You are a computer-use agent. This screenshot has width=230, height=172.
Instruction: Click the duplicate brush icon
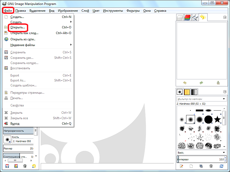pos(201,166)
